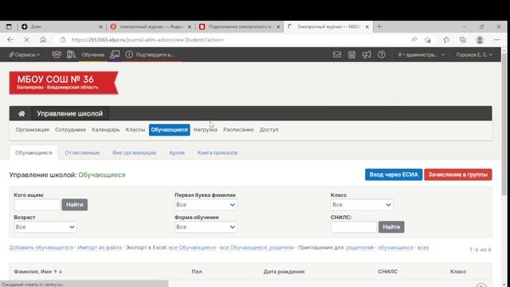Switch to the Вне организации sub-tab
This screenshot has height=287, width=510.
click(135, 152)
